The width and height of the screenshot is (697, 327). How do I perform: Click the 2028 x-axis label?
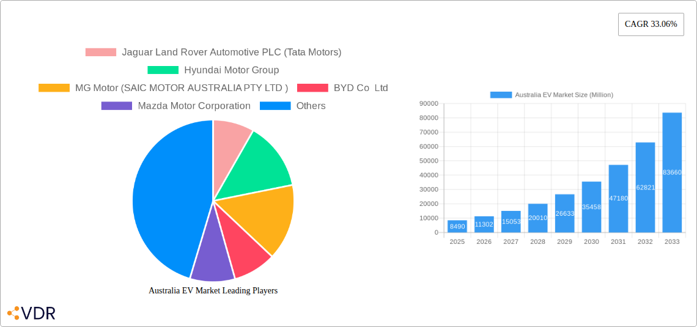[x=538, y=241]
